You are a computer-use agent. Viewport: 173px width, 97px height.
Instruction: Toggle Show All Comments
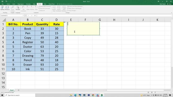point(44,8)
